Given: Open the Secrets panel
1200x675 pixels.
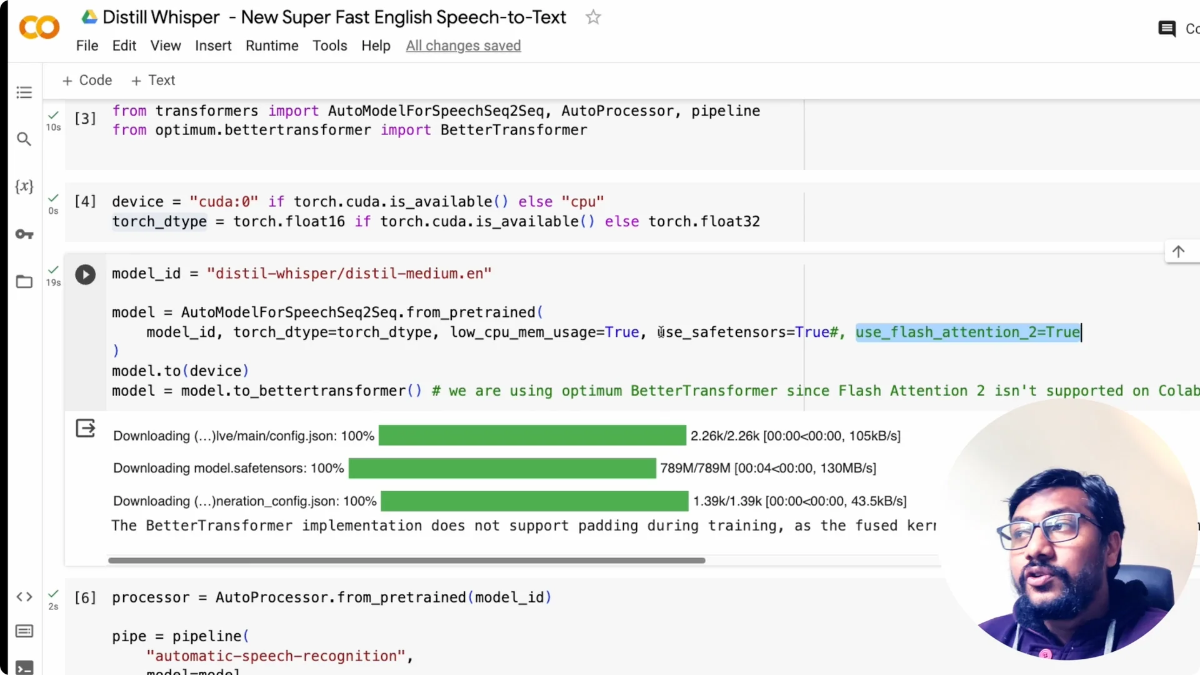Looking at the screenshot, I should click(x=24, y=234).
